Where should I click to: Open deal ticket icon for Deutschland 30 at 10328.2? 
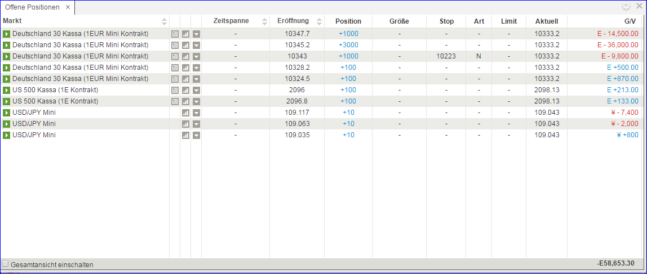[x=175, y=68]
